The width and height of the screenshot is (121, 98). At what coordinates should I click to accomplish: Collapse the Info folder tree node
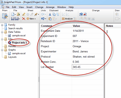[x=2, y=39]
